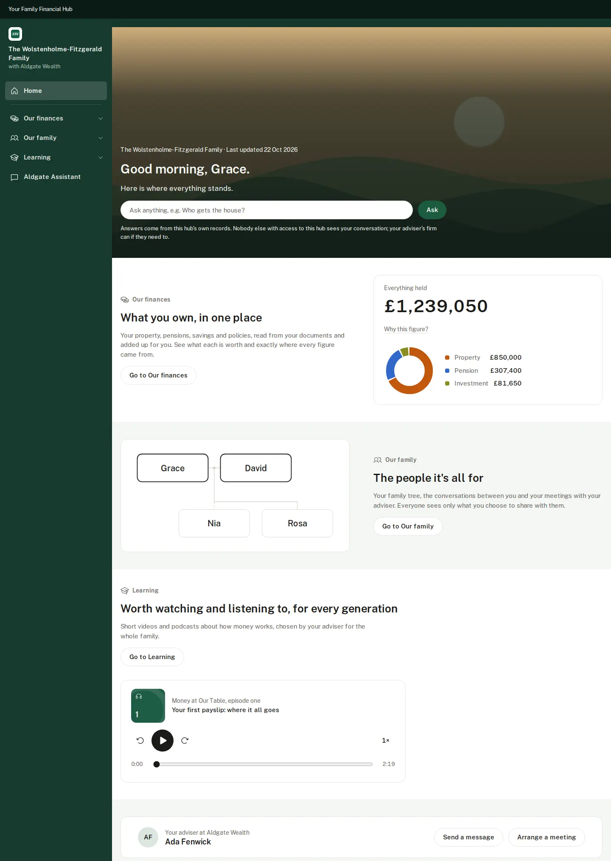Image resolution: width=611 pixels, height=861 pixels.
Task: Click the coins icon beside Our finances heading
Action: point(125,299)
